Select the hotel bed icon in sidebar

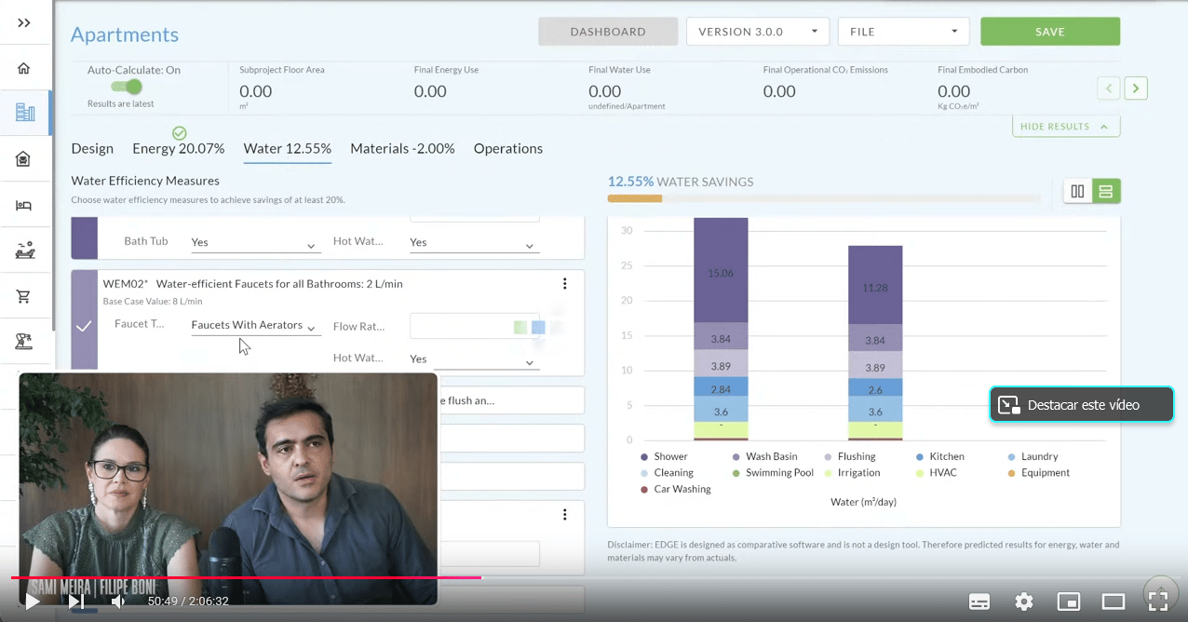coord(24,205)
